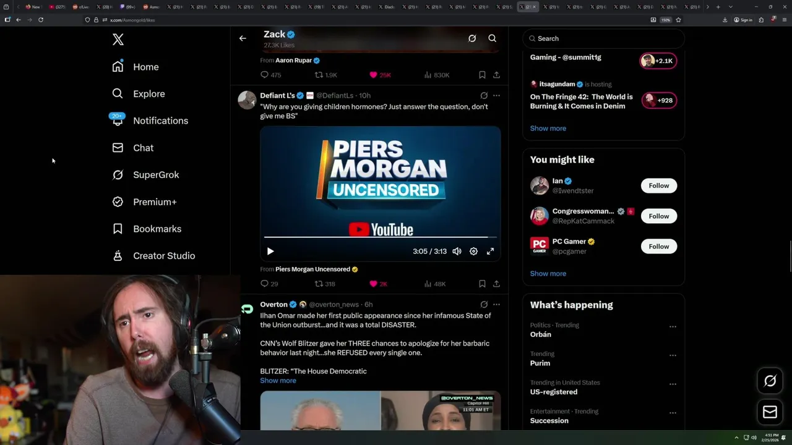The image size is (792, 445).
Task: Click the Grok icon in Zack's profile header
Action: (472, 38)
